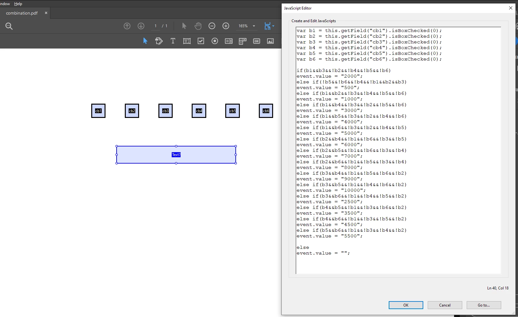Cancel the JavaScript Editor
The image size is (518, 317).
pos(445,305)
